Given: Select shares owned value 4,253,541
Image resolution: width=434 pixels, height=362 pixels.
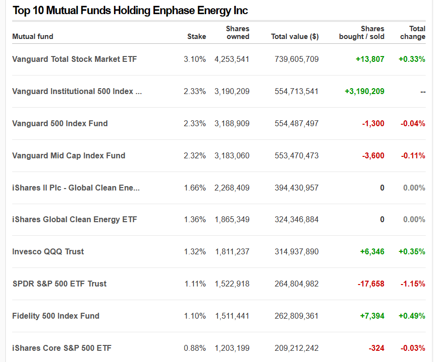Looking at the screenshot, I should tap(232, 59).
